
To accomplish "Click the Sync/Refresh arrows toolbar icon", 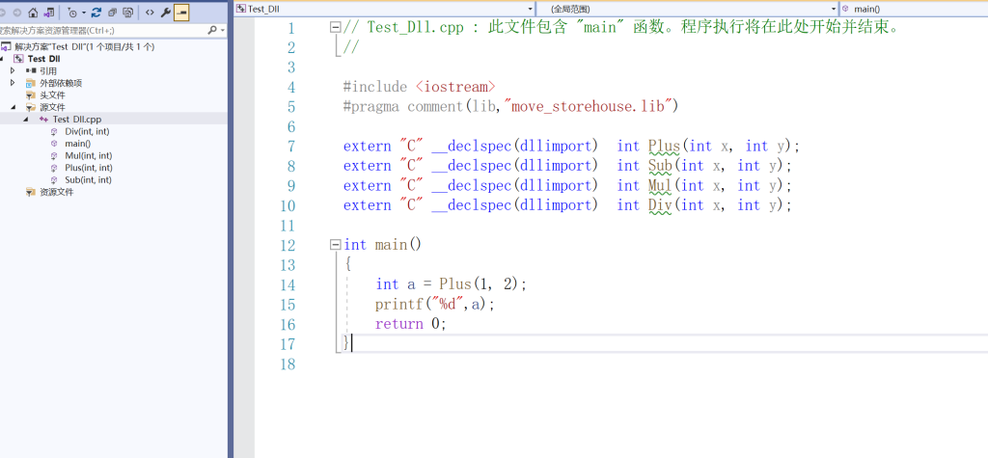I will point(96,13).
